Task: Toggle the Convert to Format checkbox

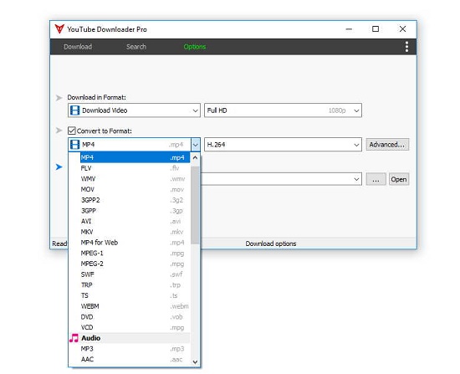Action: pos(72,131)
